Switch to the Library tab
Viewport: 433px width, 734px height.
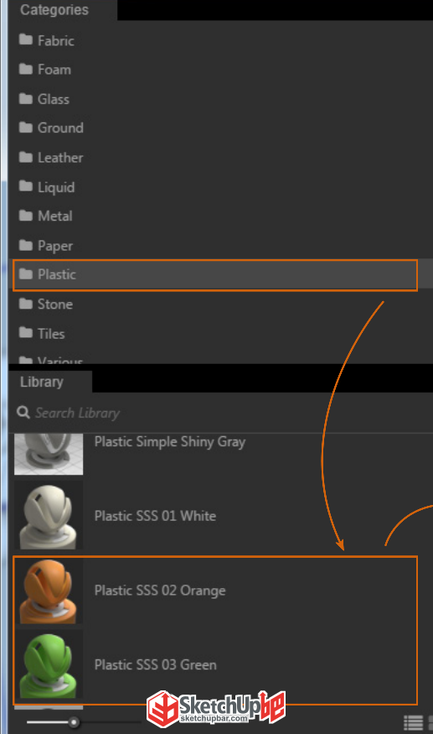click(42, 382)
